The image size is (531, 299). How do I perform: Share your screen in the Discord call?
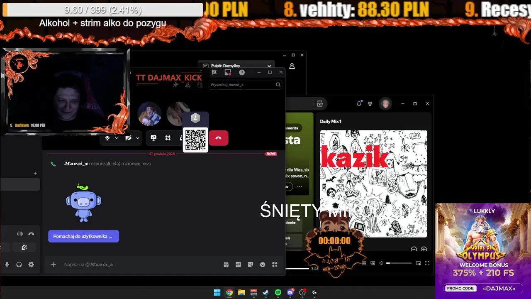coord(153,138)
